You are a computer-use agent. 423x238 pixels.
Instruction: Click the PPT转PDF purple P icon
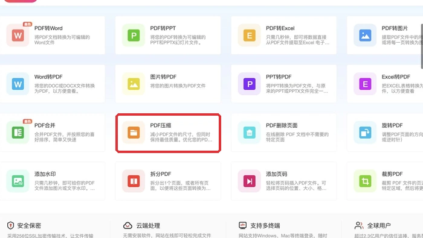pyautogui.click(x=249, y=84)
